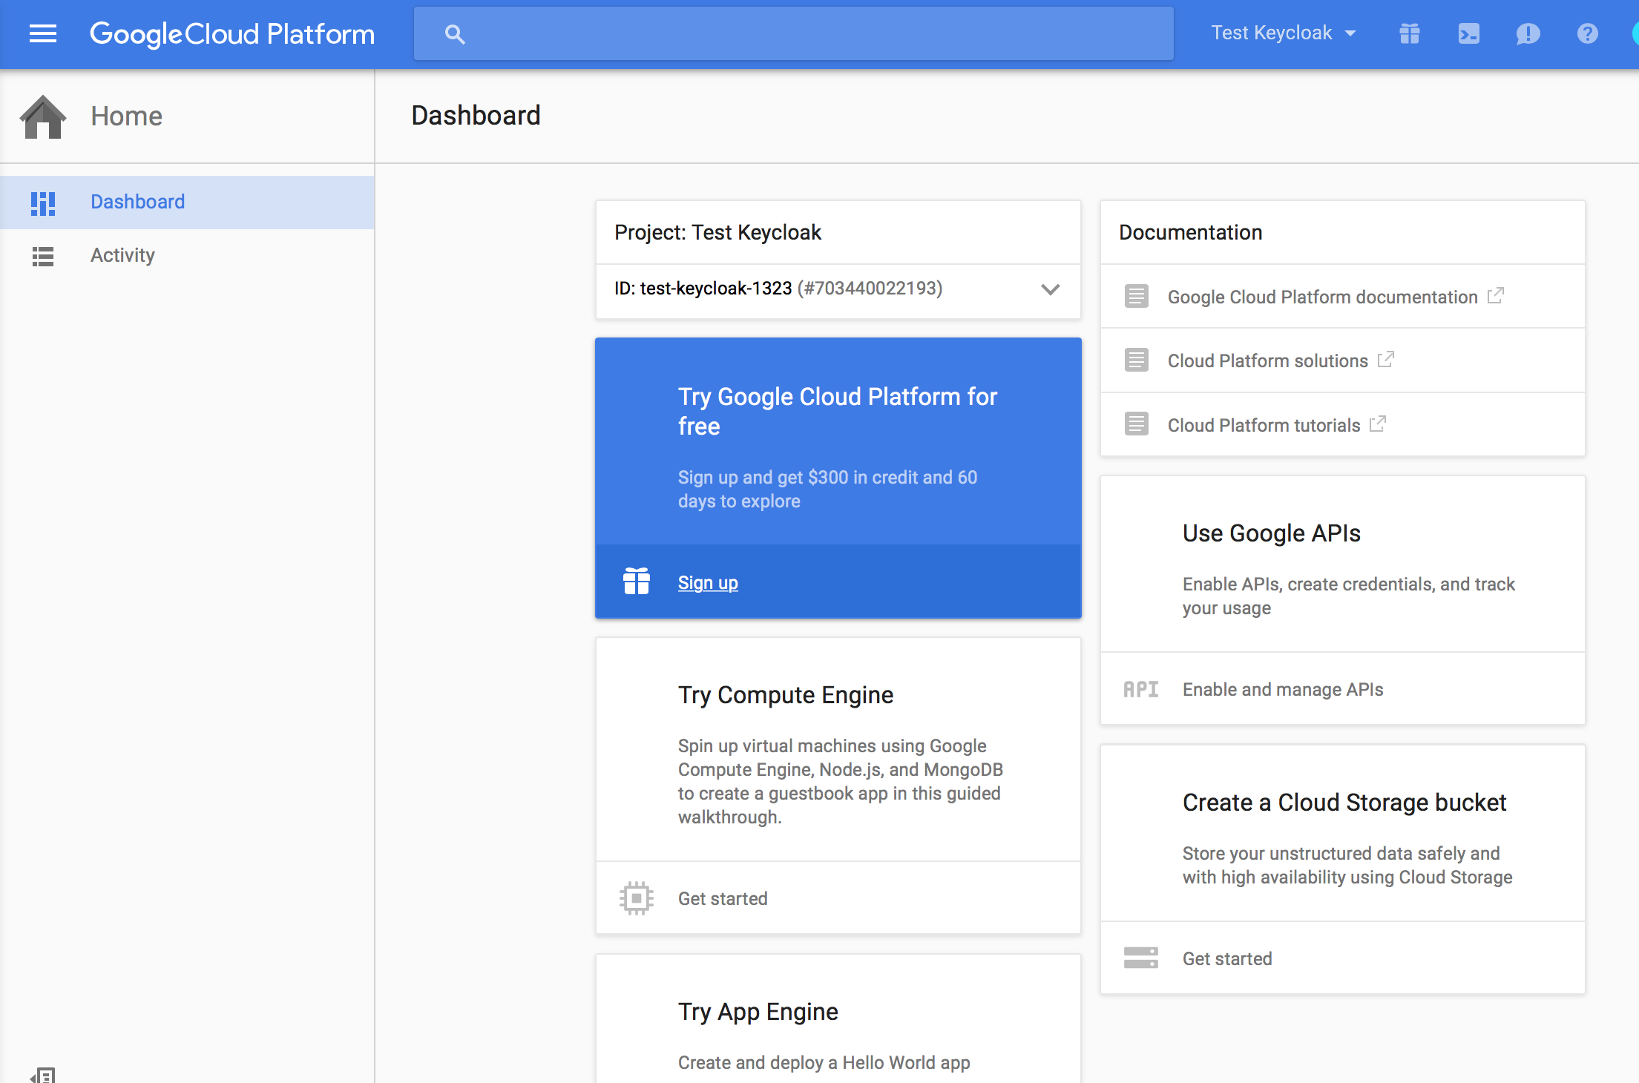1639x1083 pixels.
Task: Click the Home house icon
Action: [x=42, y=116]
